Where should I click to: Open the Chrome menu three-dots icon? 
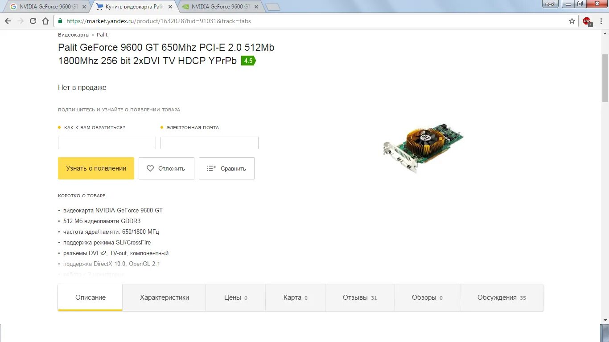pyautogui.click(x=602, y=21)
